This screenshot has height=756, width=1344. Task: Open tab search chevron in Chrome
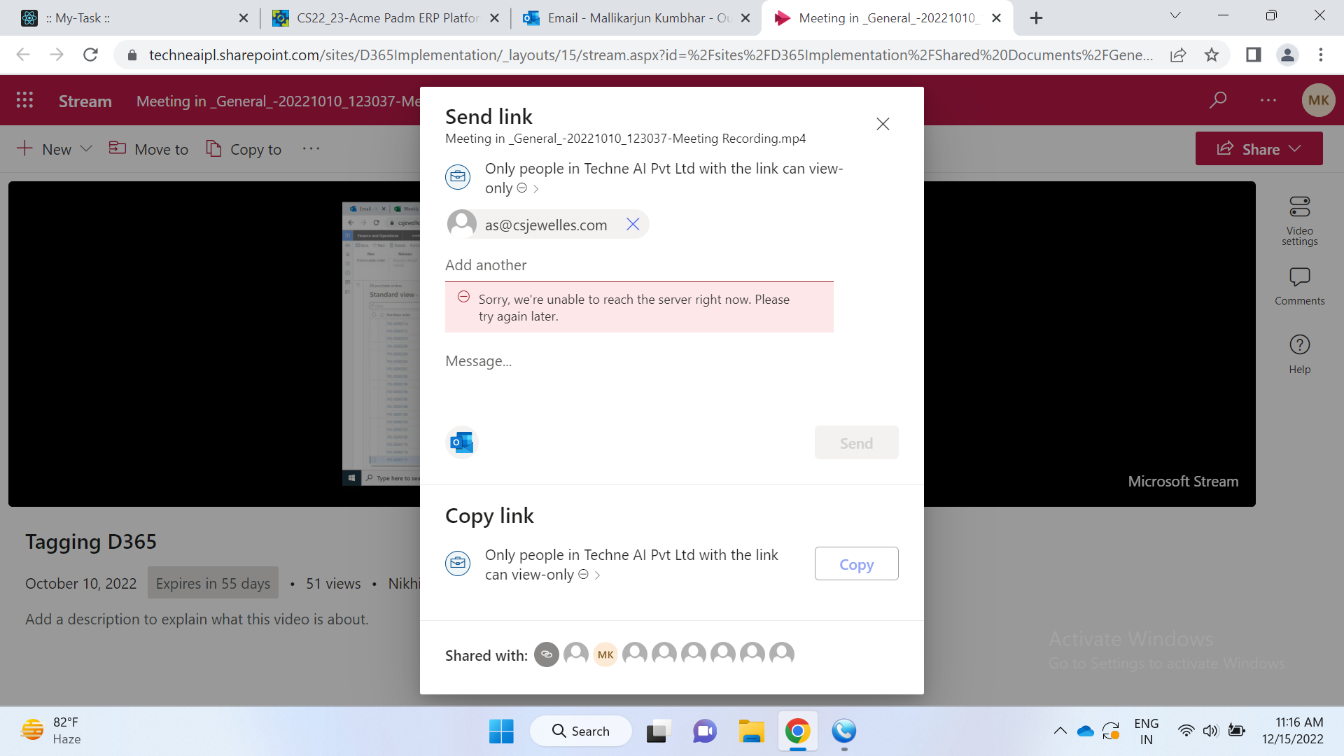point(1175,16)
